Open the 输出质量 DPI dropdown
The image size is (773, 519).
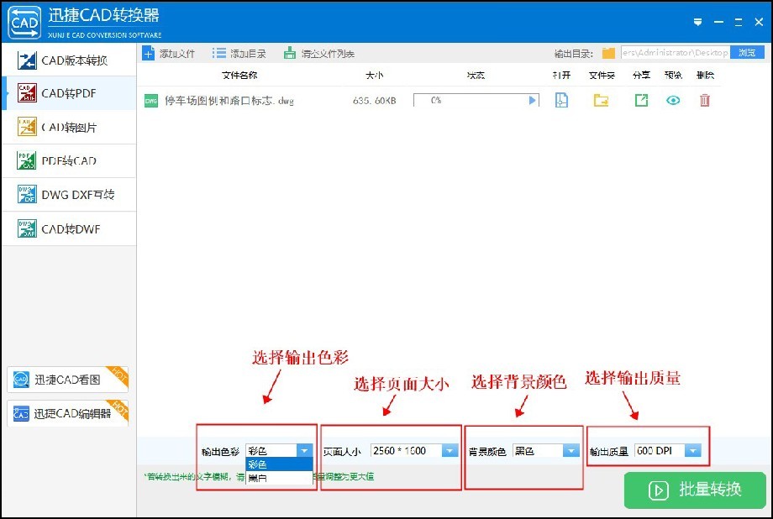coord(693,450)
